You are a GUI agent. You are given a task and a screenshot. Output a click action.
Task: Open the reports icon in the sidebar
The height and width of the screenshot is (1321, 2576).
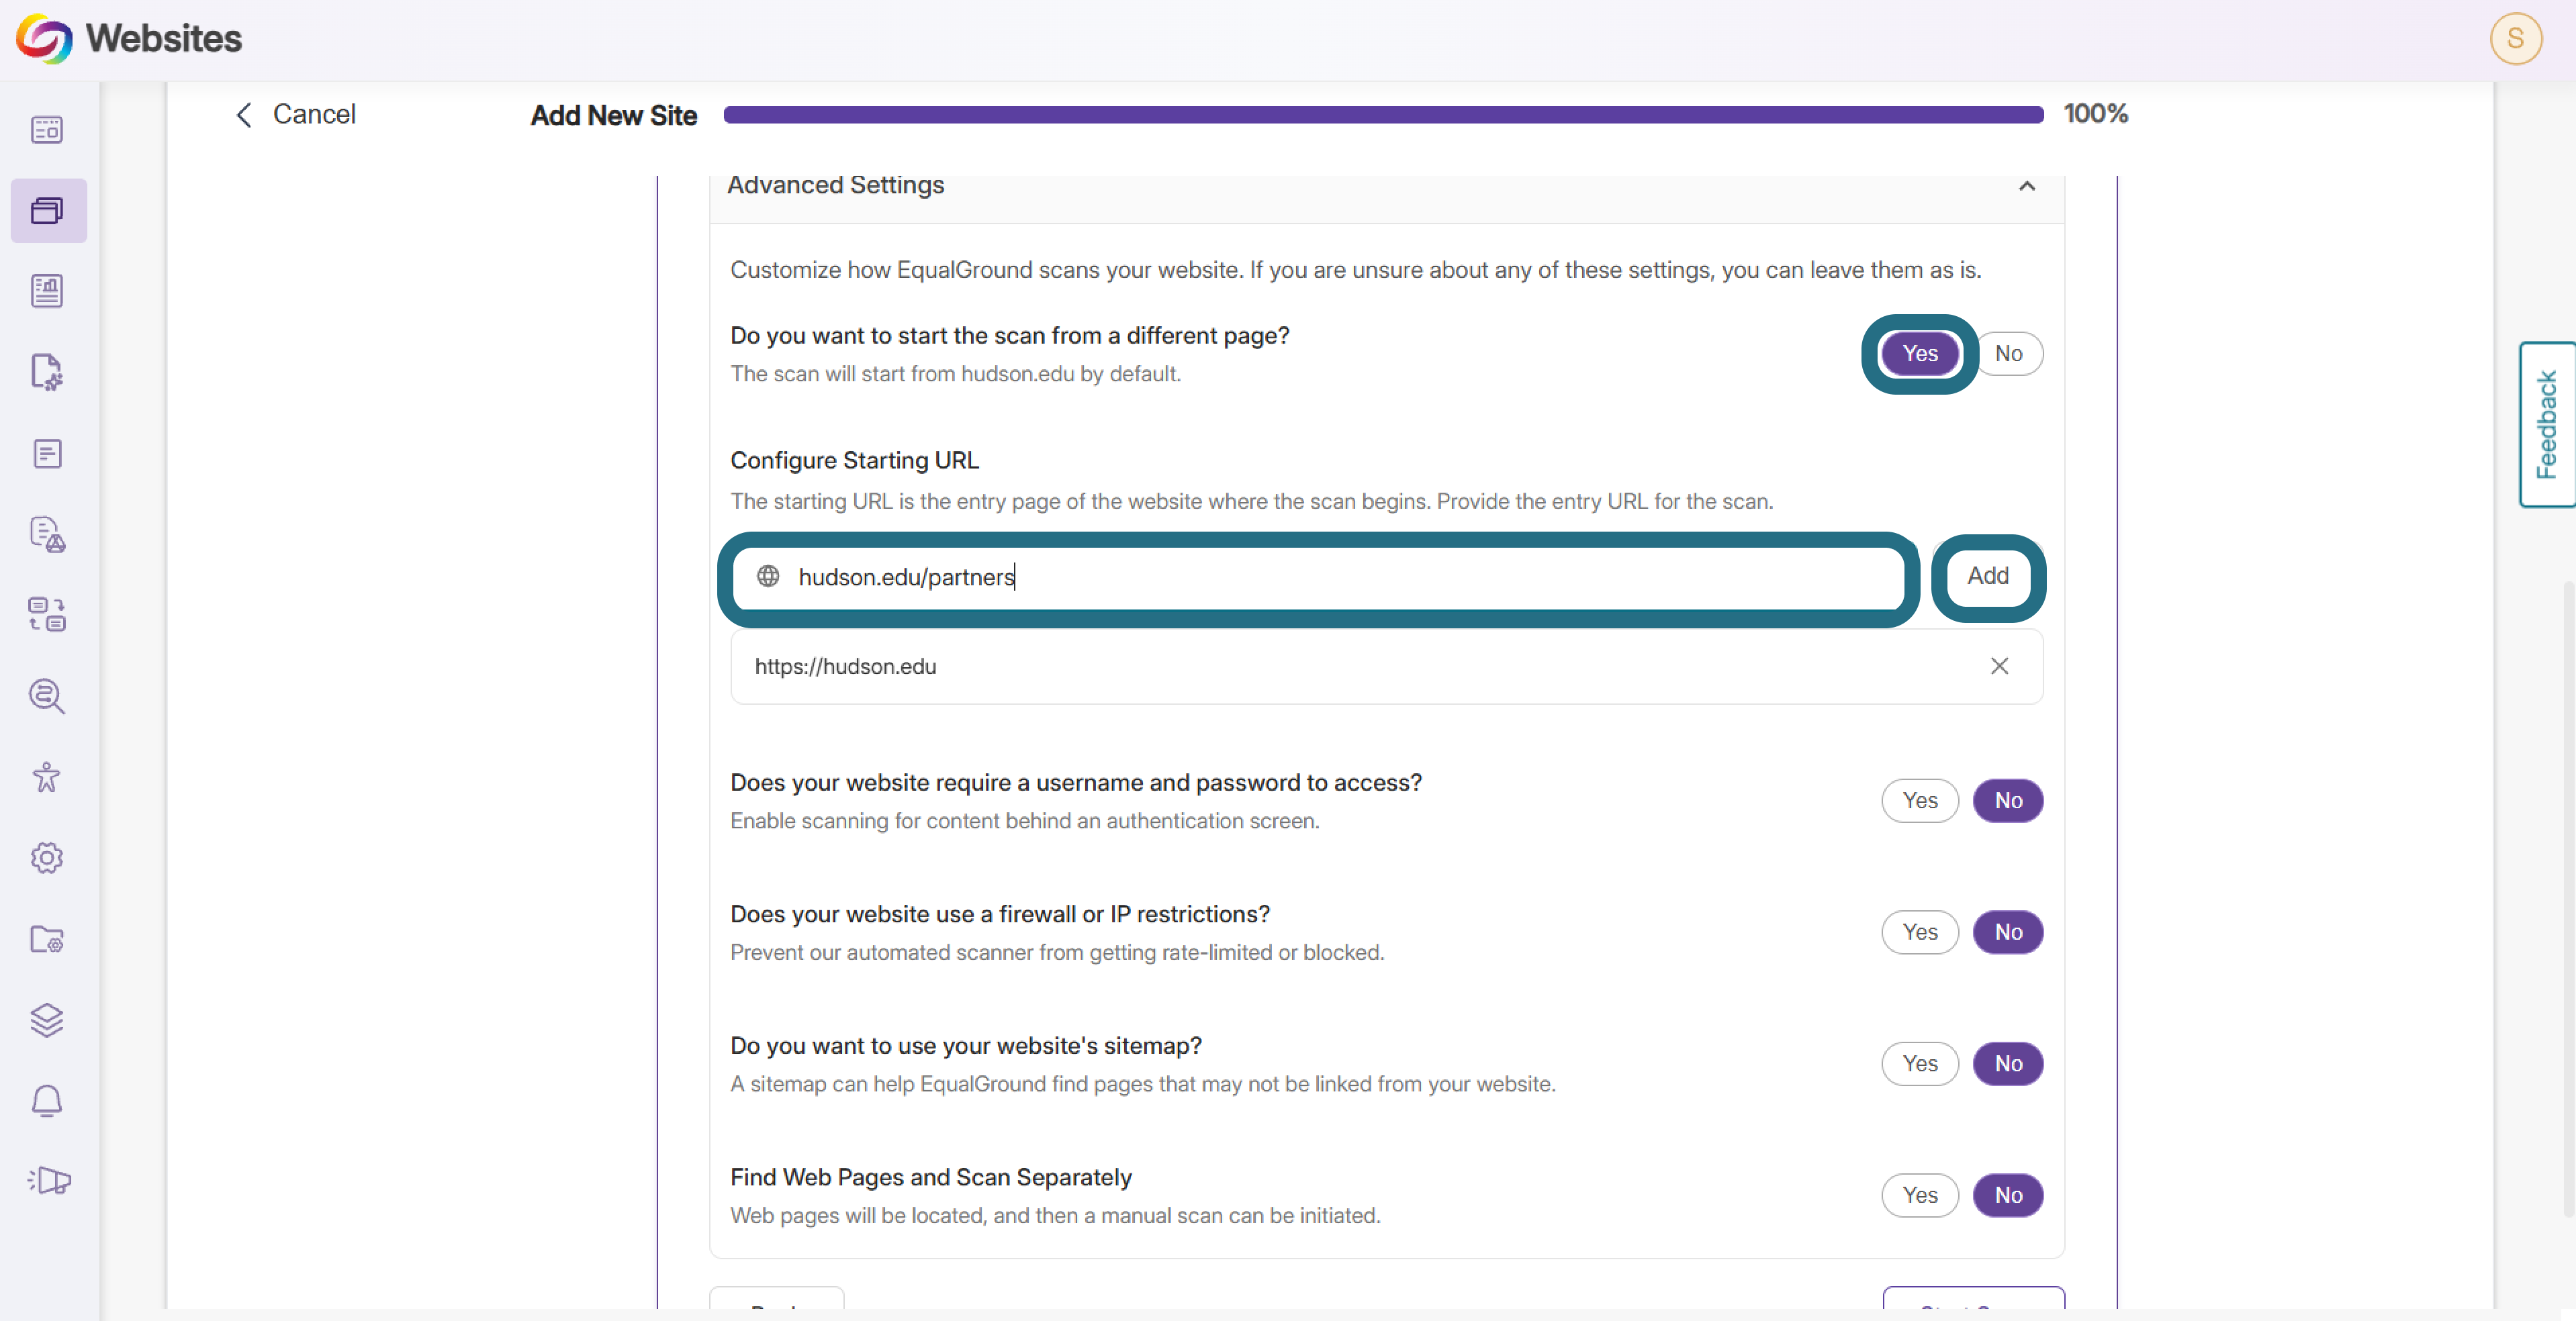click(x=47, y=292)
